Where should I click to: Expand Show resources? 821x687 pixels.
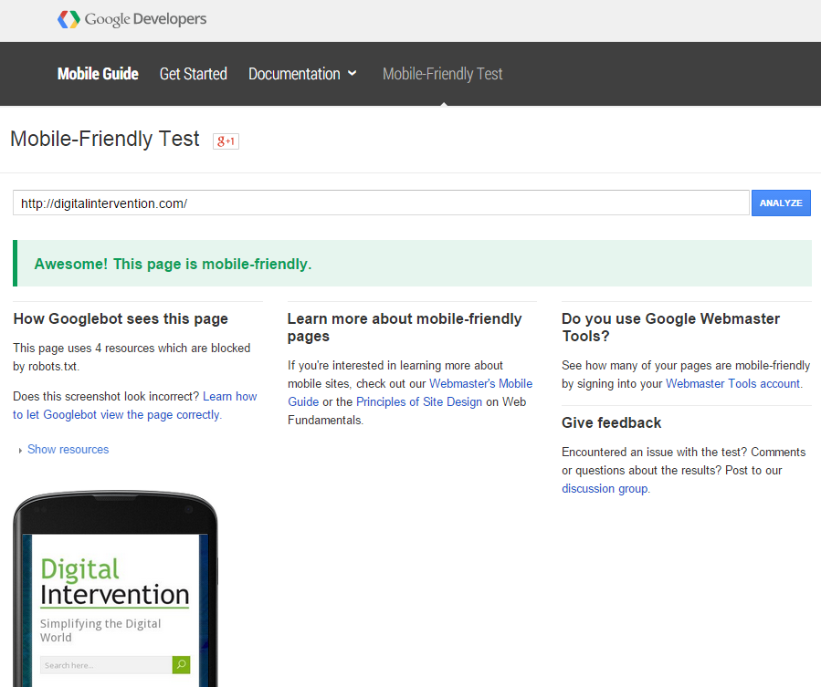pyautogui.click(x=68, y=450)
